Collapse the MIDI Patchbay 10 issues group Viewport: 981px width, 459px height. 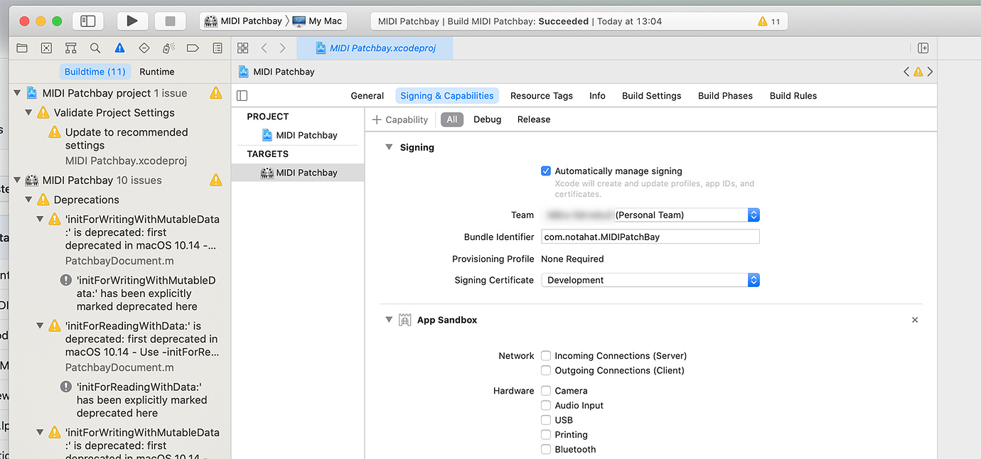(17, 180)
